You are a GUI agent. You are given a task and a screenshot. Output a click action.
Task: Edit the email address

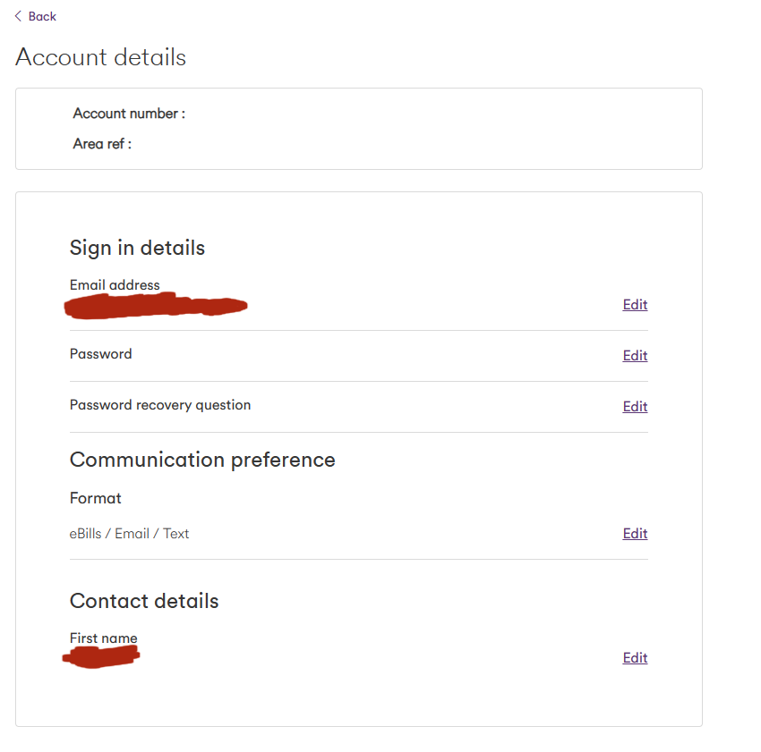[x=635, y=304]
